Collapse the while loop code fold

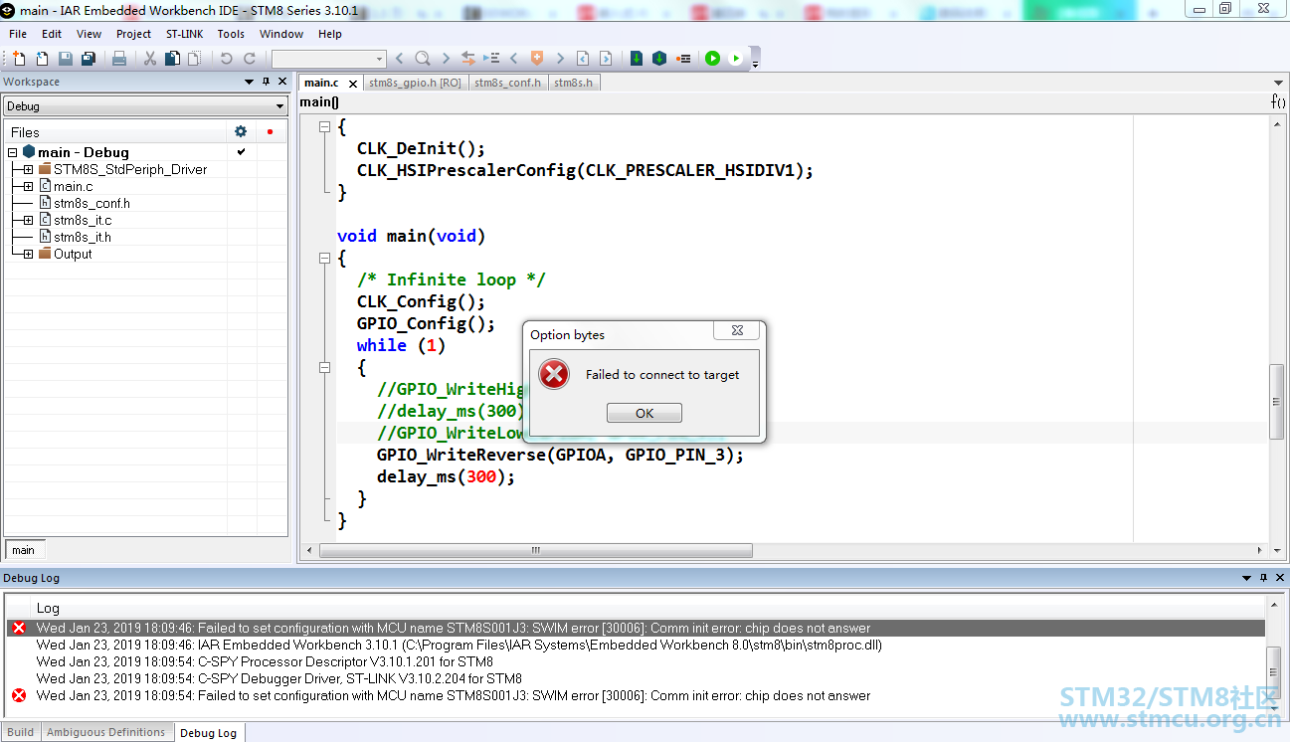pos(324,367)
